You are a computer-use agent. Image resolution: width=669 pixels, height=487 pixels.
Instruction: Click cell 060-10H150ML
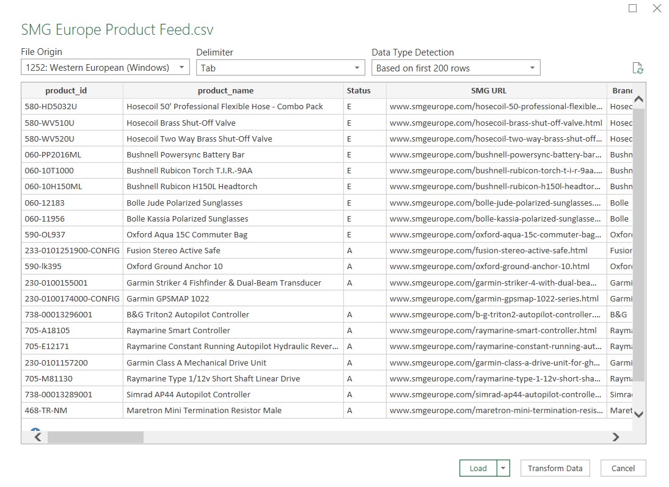[x=71, y=187]
